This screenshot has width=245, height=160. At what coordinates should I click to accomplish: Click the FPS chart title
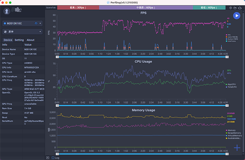point(143,13)
